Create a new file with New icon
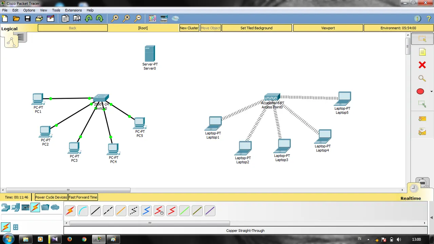 5,18
